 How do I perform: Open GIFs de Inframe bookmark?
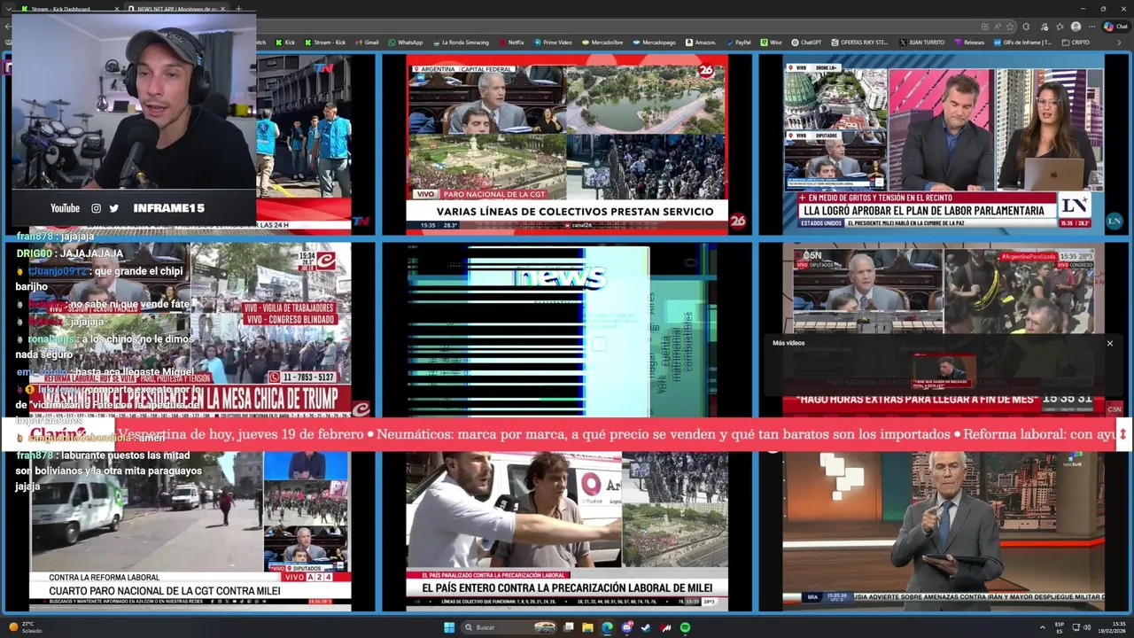coord(1022,42)
